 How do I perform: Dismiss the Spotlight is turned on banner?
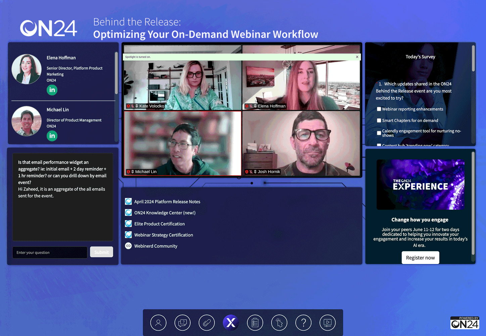tap(357, 57)
